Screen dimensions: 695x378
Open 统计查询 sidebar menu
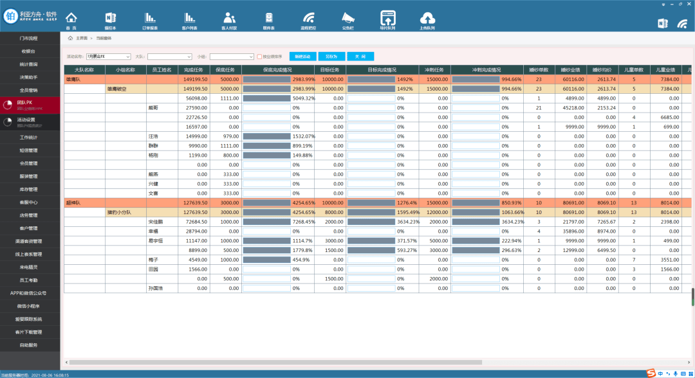click(x=30, y=64)
